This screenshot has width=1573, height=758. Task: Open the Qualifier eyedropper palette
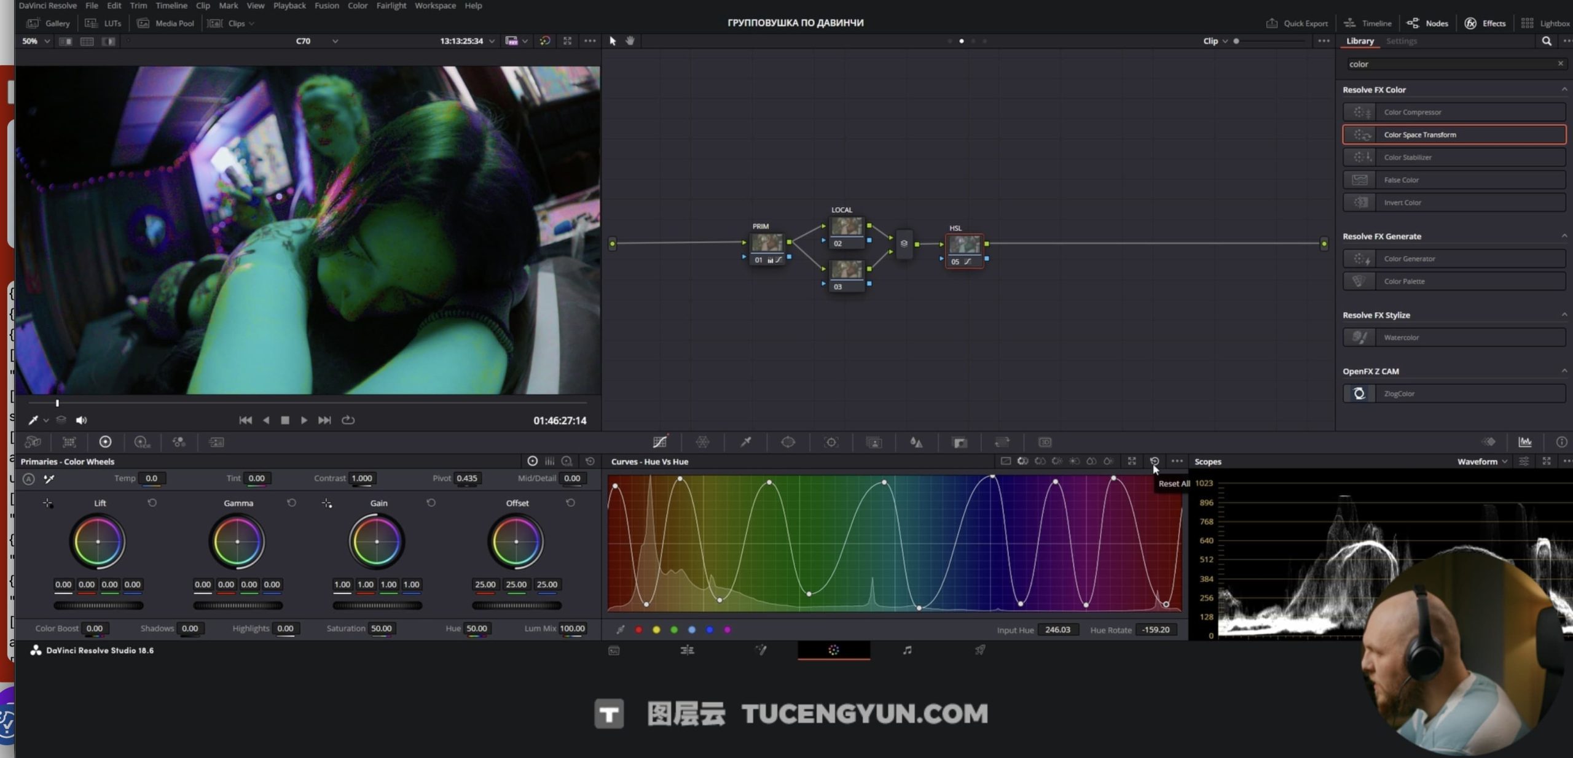tap(745, 442)
